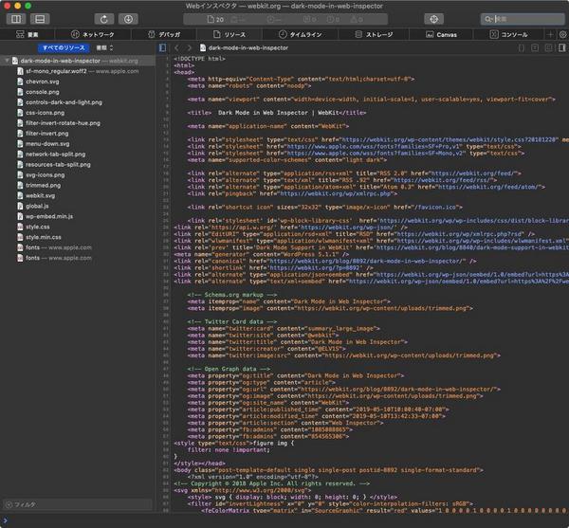Dock the inspector to the bottom of window
The image size is (569, 528).
[40, 19]
